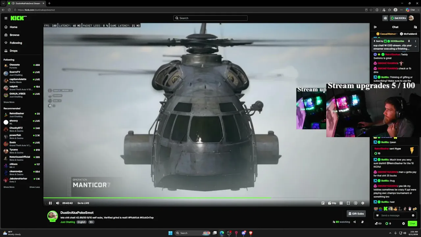Open the capitanviolette channel

pos(22,80)
